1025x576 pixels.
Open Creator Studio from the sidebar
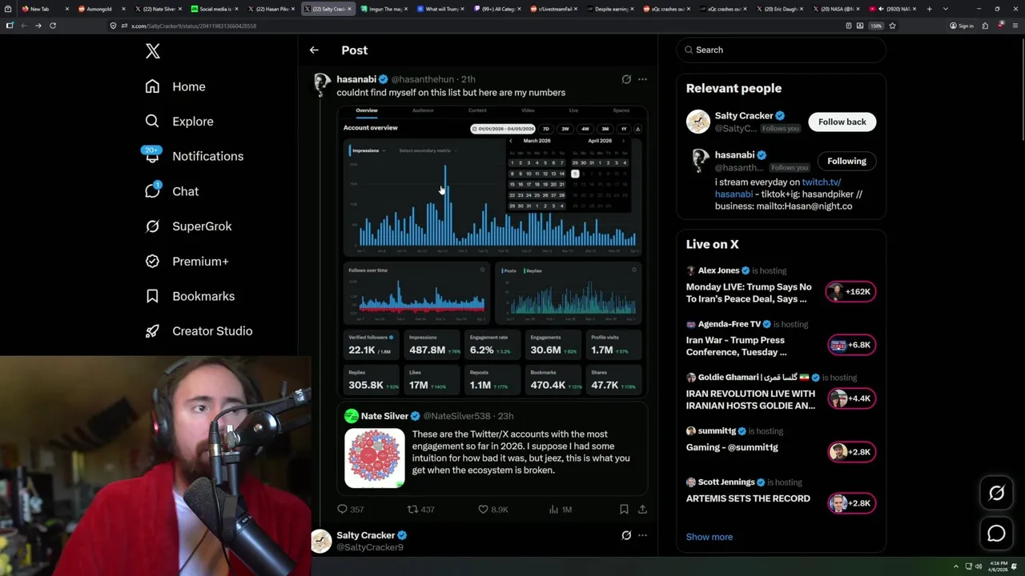click(x=199, y=331)
